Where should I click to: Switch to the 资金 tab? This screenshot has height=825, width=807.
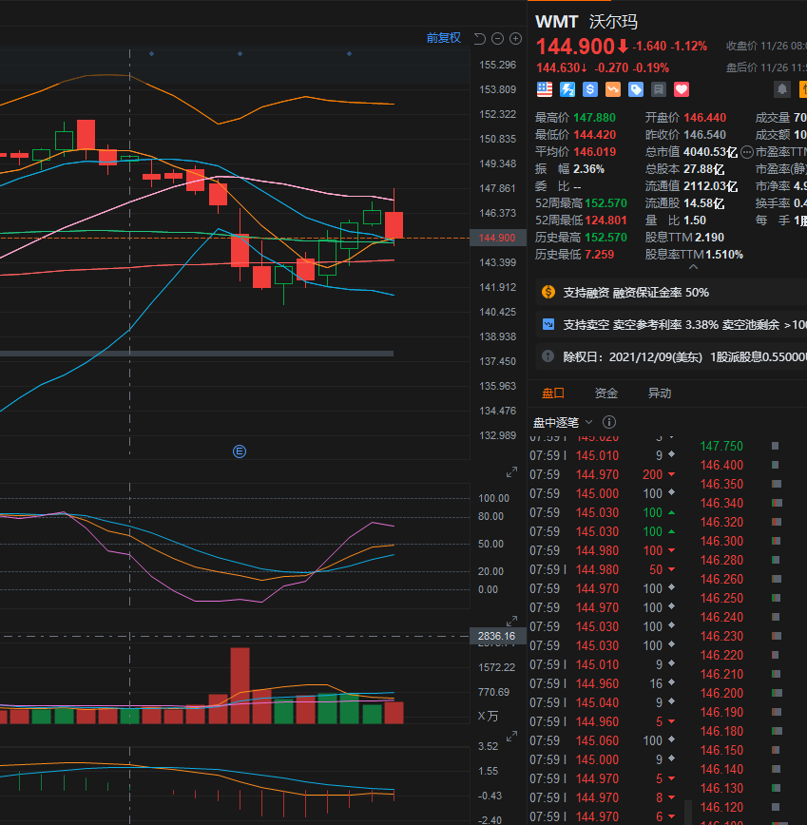coord(606,393)
